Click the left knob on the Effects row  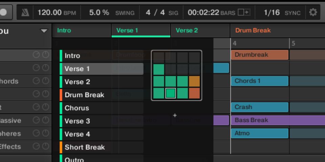coord(36,147)
